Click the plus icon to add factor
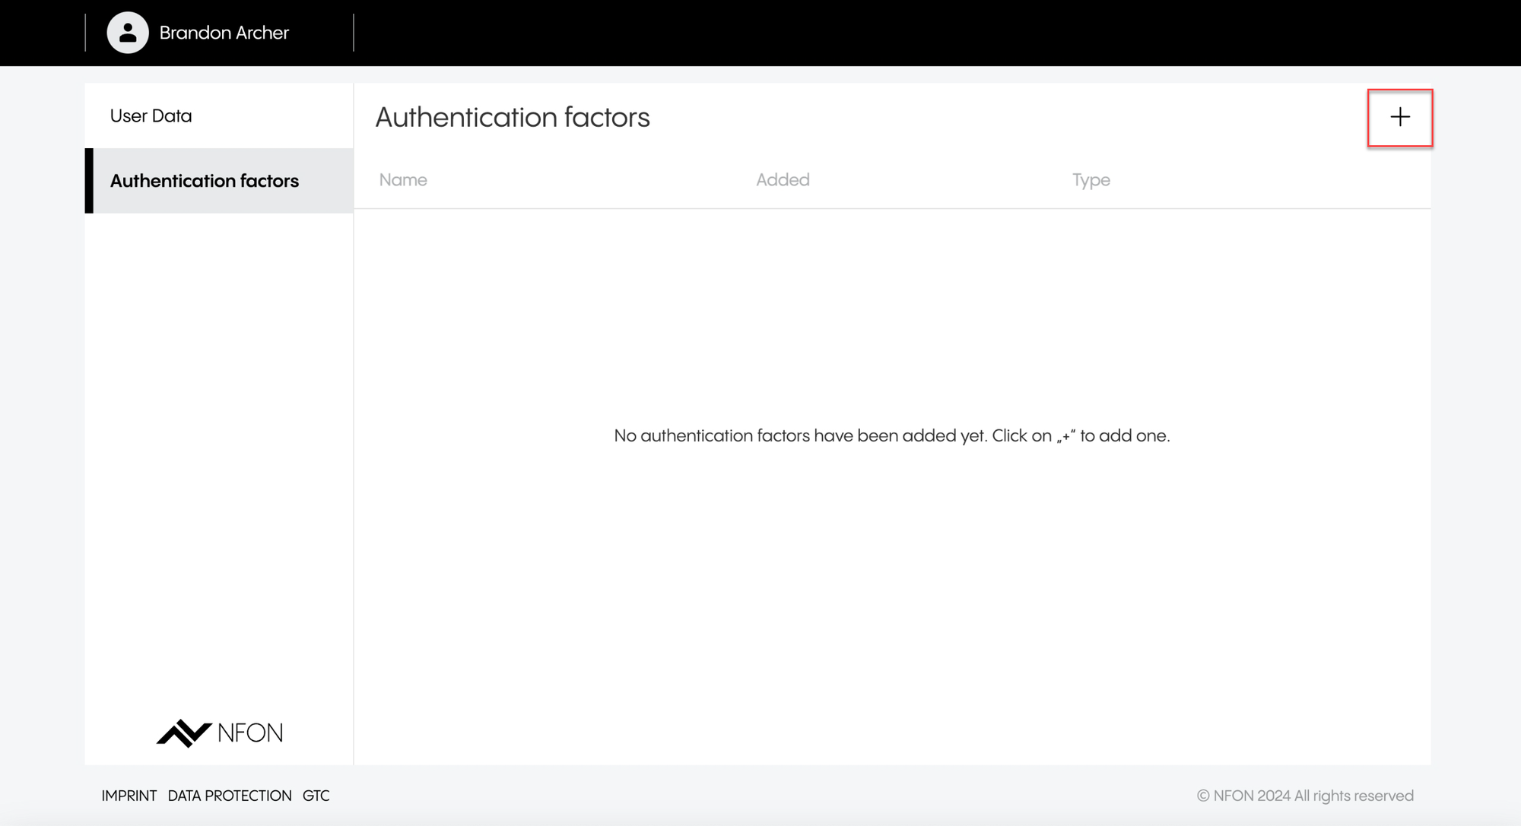 point(1399,117)
